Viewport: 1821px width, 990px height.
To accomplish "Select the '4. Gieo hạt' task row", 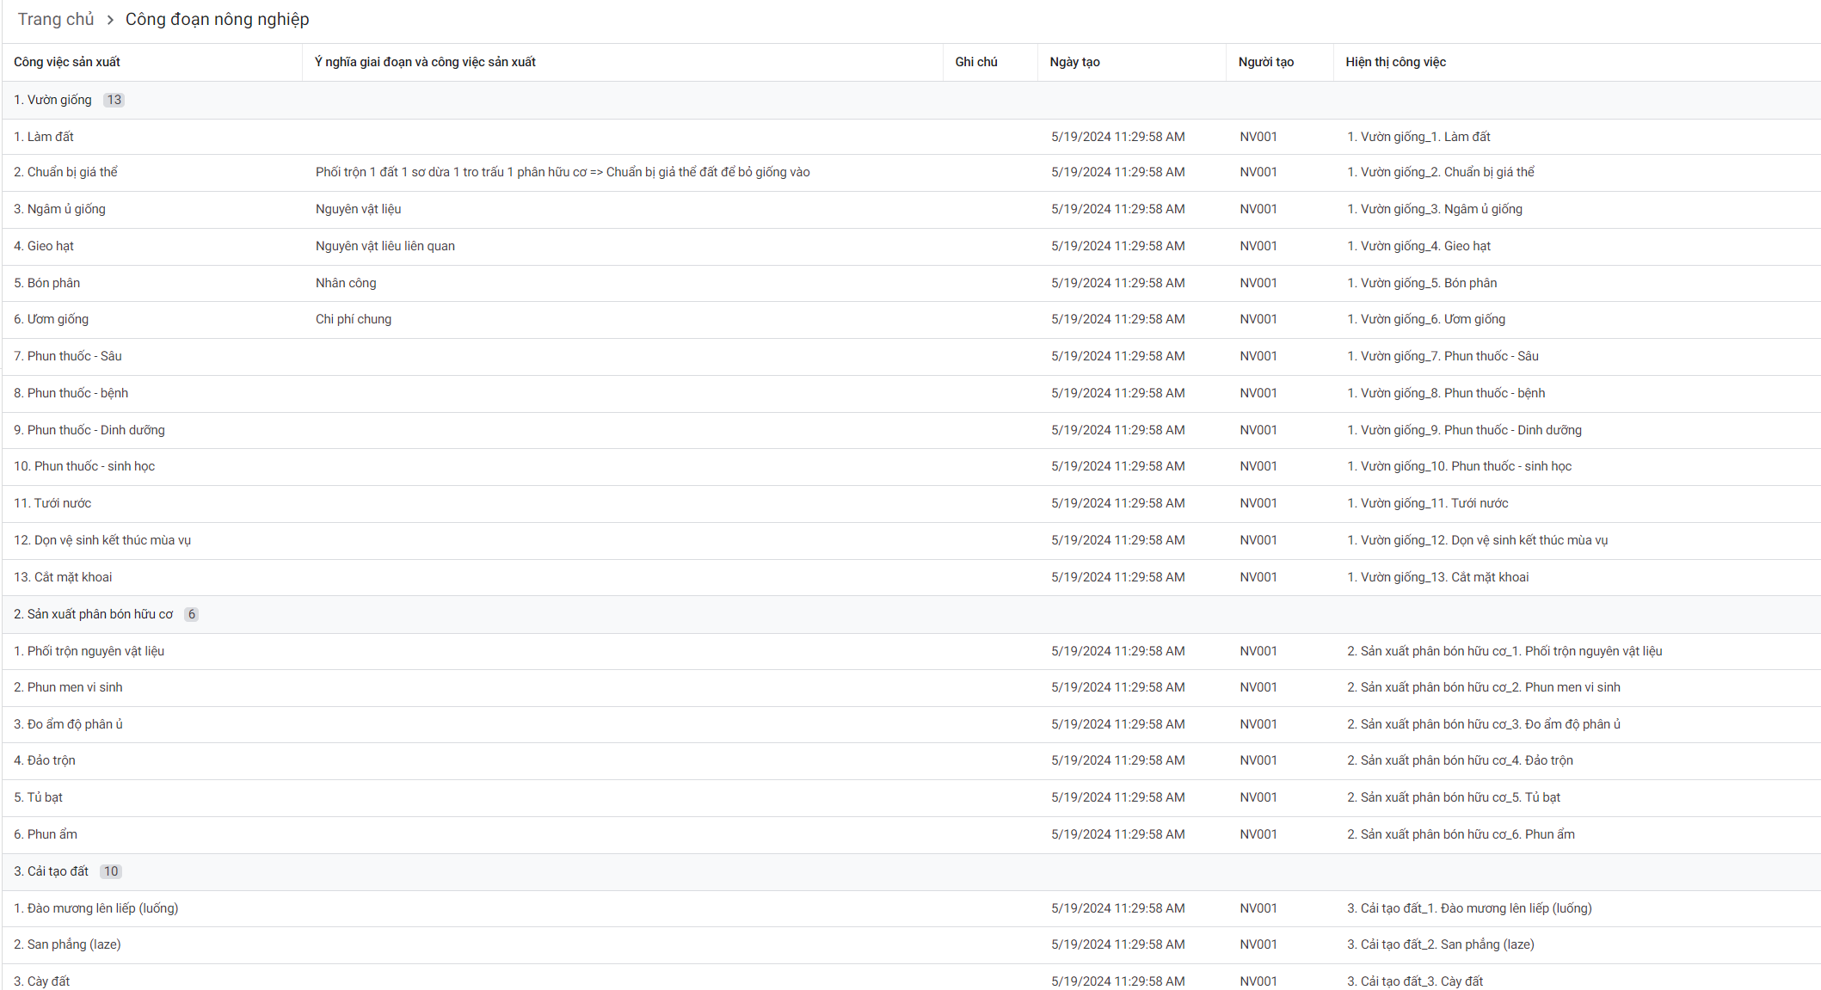I will (44, 246).
